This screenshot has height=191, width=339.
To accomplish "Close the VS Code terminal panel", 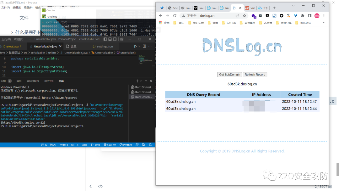I will 151,81.
